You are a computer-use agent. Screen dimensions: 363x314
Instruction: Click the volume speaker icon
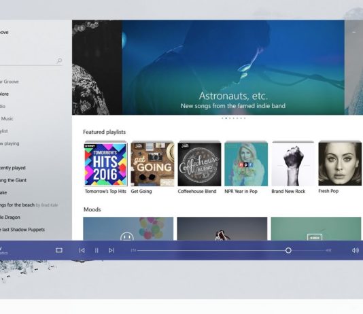356,250
